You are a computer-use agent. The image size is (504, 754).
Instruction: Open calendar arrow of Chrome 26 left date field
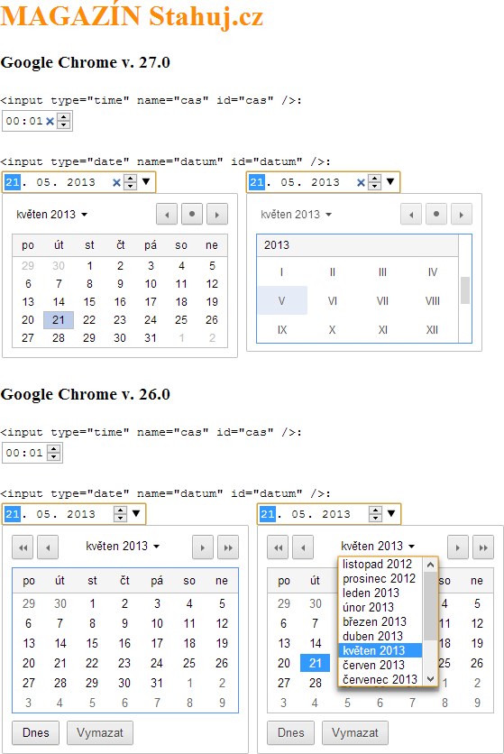tap(136, 513)
